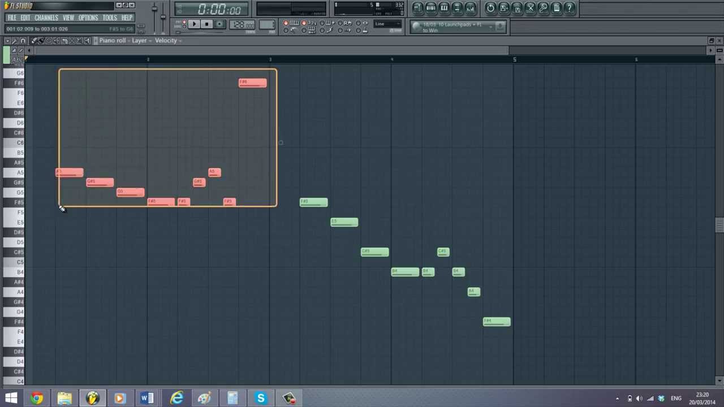724x407 pixels.
Task: Start playback with the Play button
Action: click(194, 24)
